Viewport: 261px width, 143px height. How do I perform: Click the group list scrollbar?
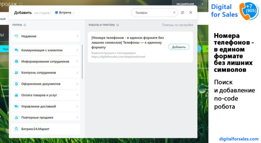[x=82, y=62]
